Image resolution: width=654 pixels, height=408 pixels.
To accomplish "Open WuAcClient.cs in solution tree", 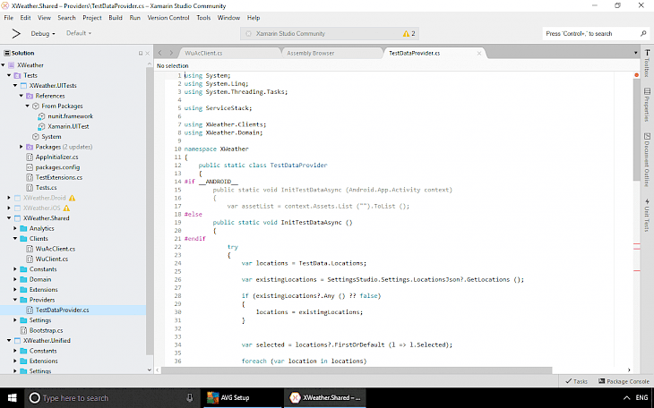I will [55, 249].
